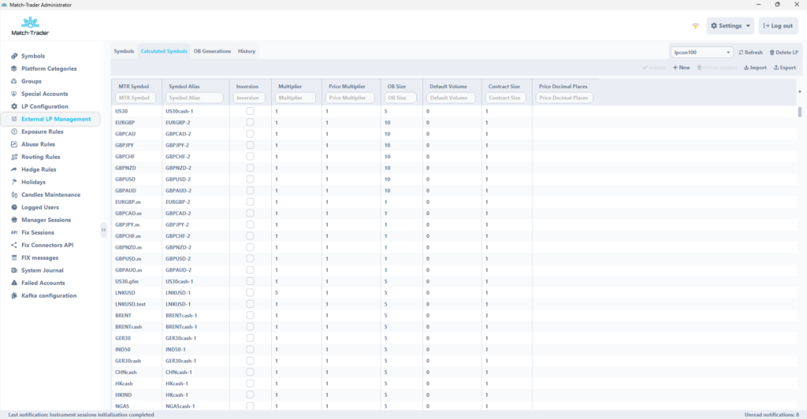Click the Kafka configuration icon
This screenshot has height=419, width=807.
coord(13,295)
